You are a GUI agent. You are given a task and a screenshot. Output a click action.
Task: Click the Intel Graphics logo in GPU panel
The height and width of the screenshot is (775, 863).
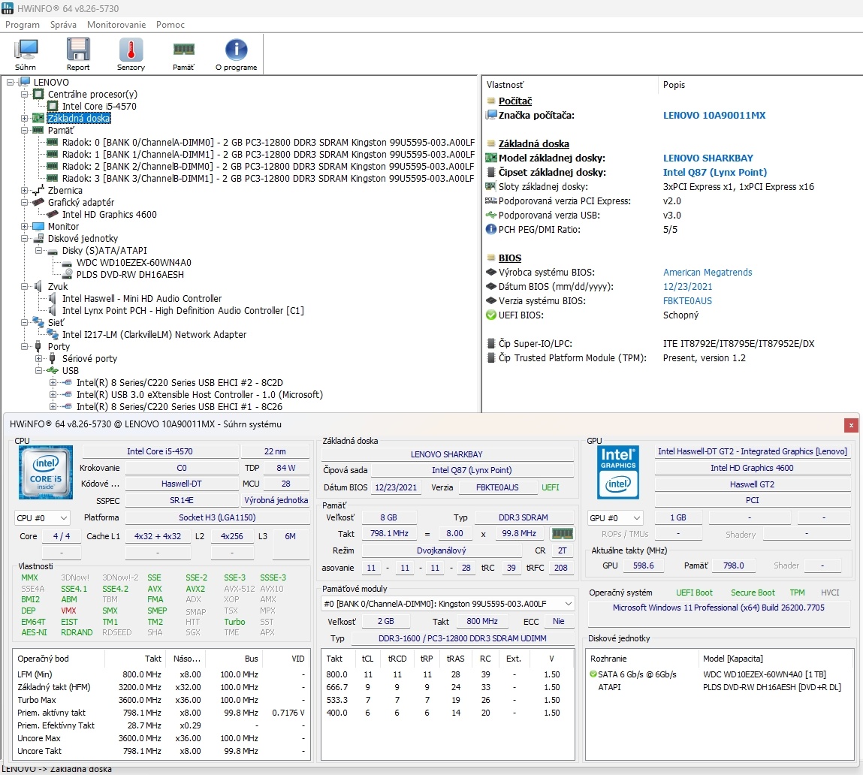[x=617, y=472]
